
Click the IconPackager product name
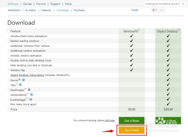coord(18,100)
